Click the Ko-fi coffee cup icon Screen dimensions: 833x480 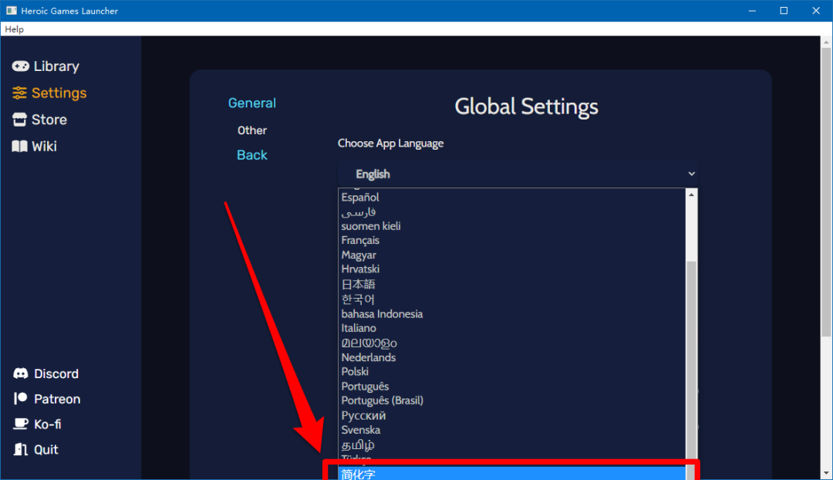(x=21, y=424)
